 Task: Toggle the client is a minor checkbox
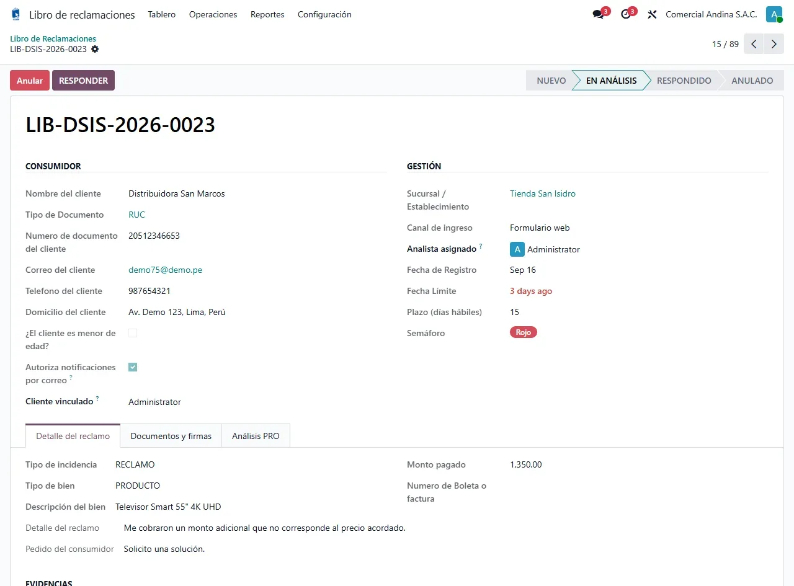133,333
